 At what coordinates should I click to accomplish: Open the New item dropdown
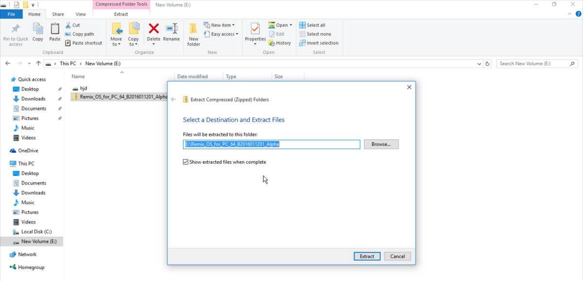click(219, 25)
